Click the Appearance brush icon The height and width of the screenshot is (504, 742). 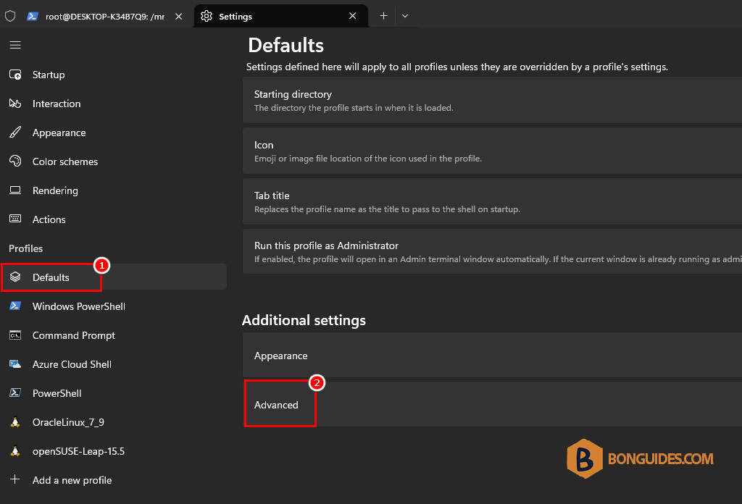coord(15,133)
